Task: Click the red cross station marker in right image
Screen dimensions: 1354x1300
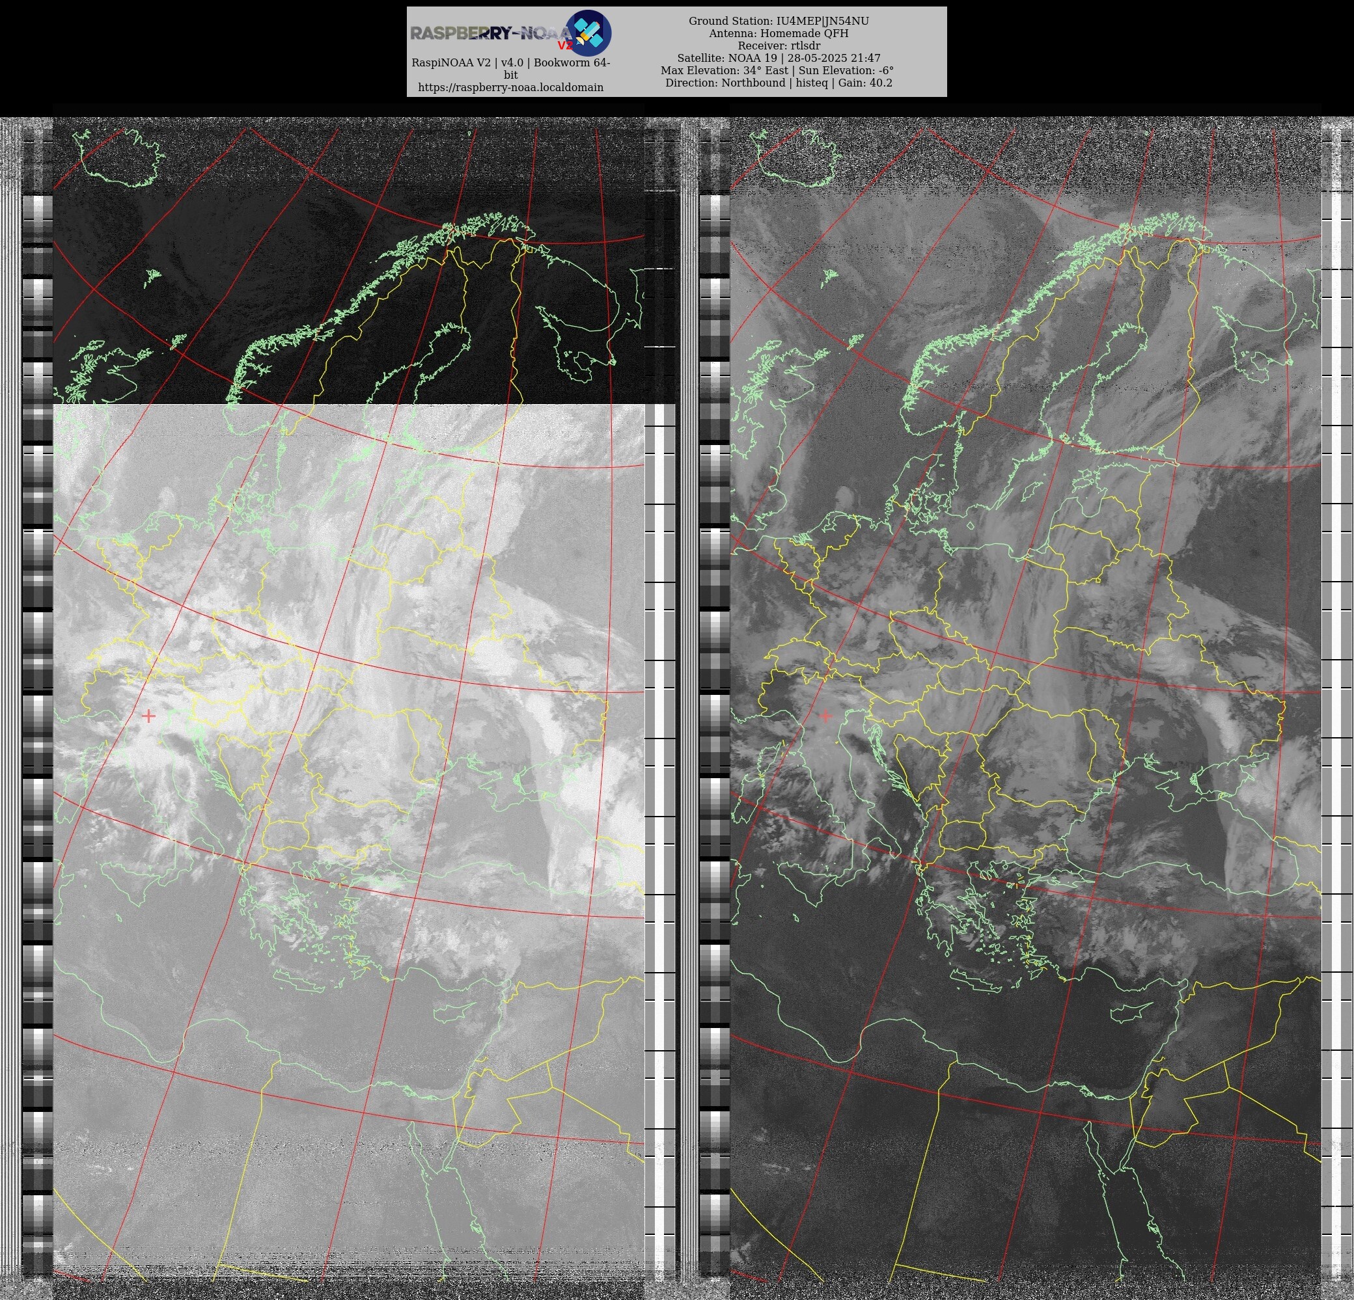Action: (825, 716)
